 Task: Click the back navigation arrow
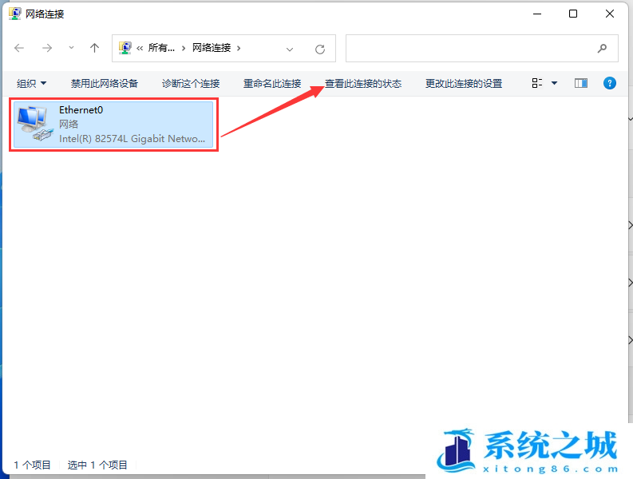point(20,48)
